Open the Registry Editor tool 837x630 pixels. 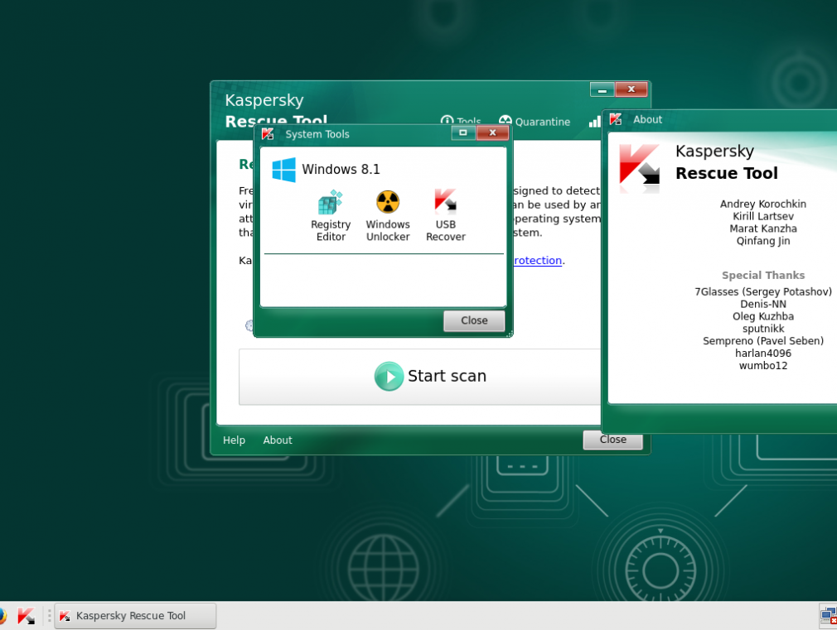tap(331, 216)
